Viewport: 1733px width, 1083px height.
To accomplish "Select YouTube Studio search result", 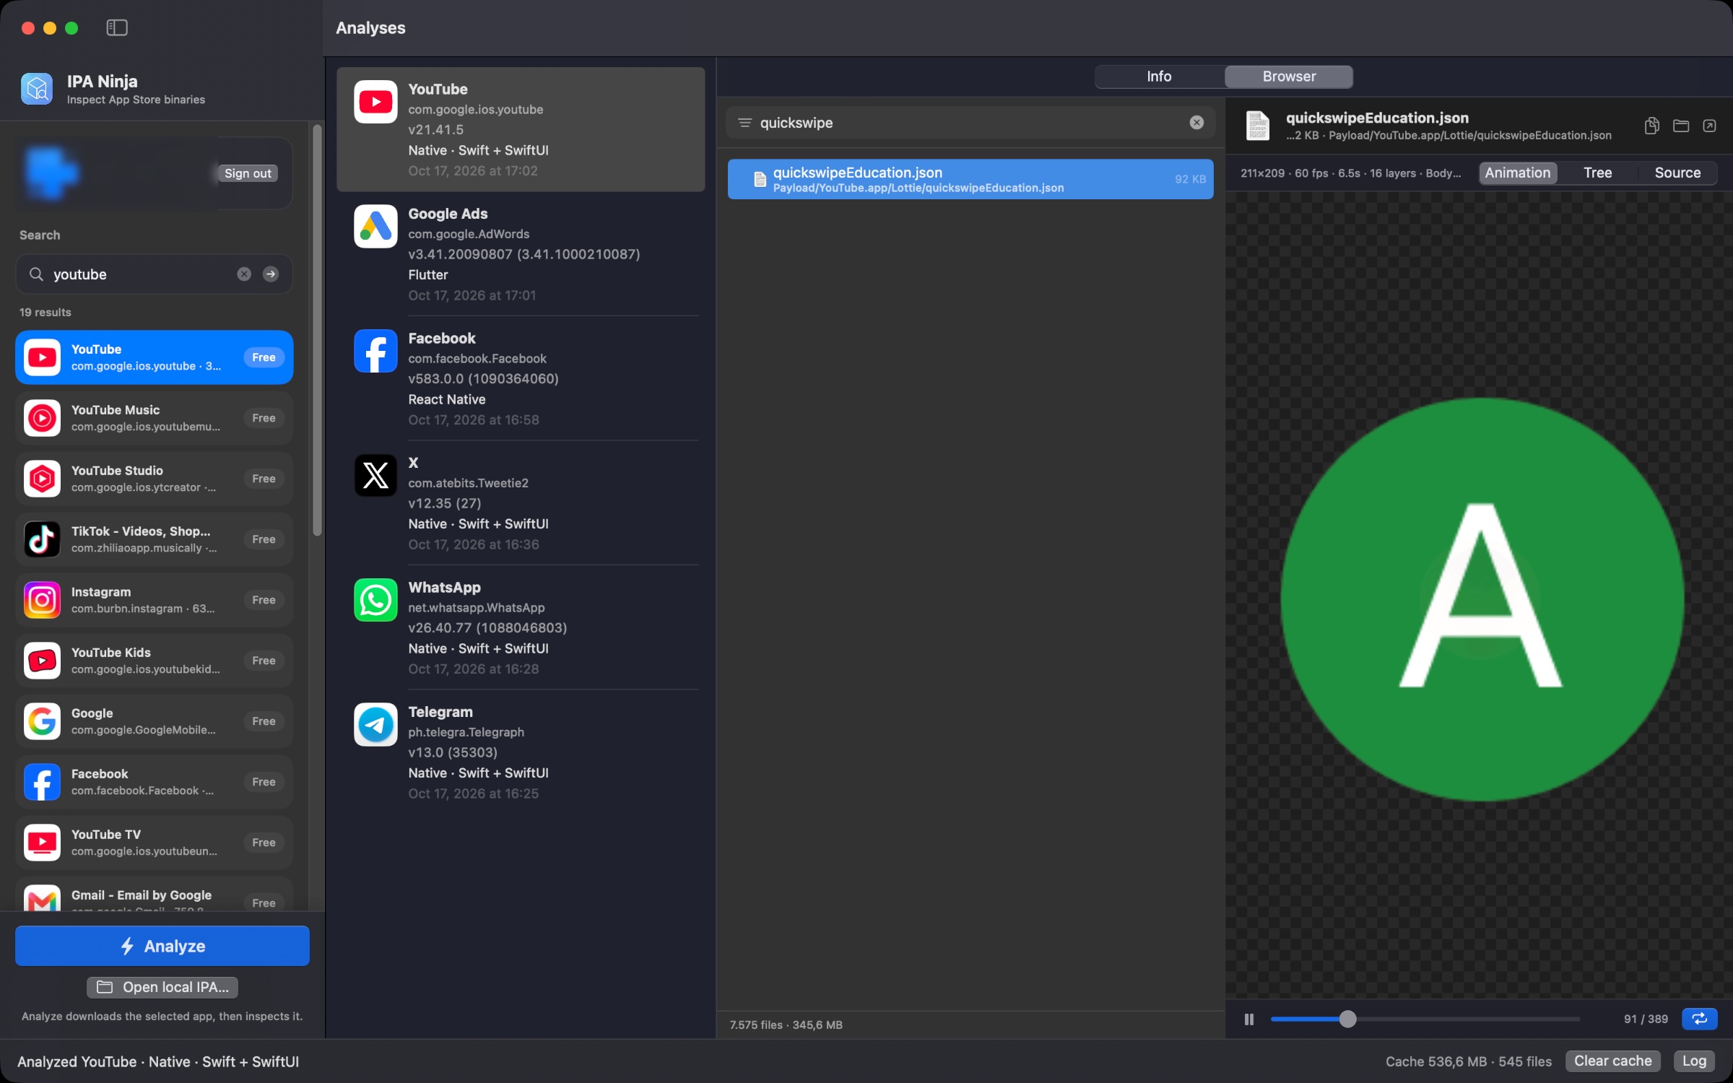I will point(154,479).
